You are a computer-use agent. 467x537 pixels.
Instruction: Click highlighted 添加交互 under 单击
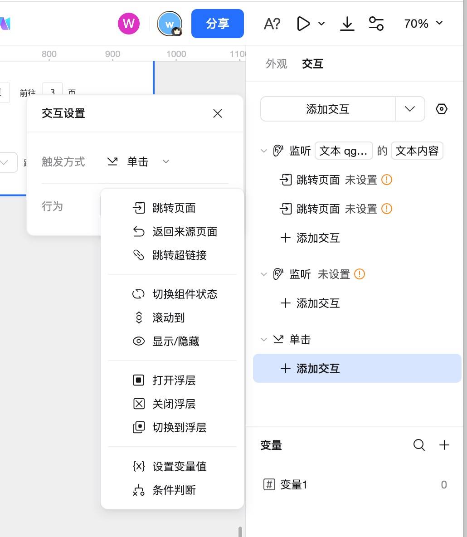pyautogui.click(x=357, y=368)
